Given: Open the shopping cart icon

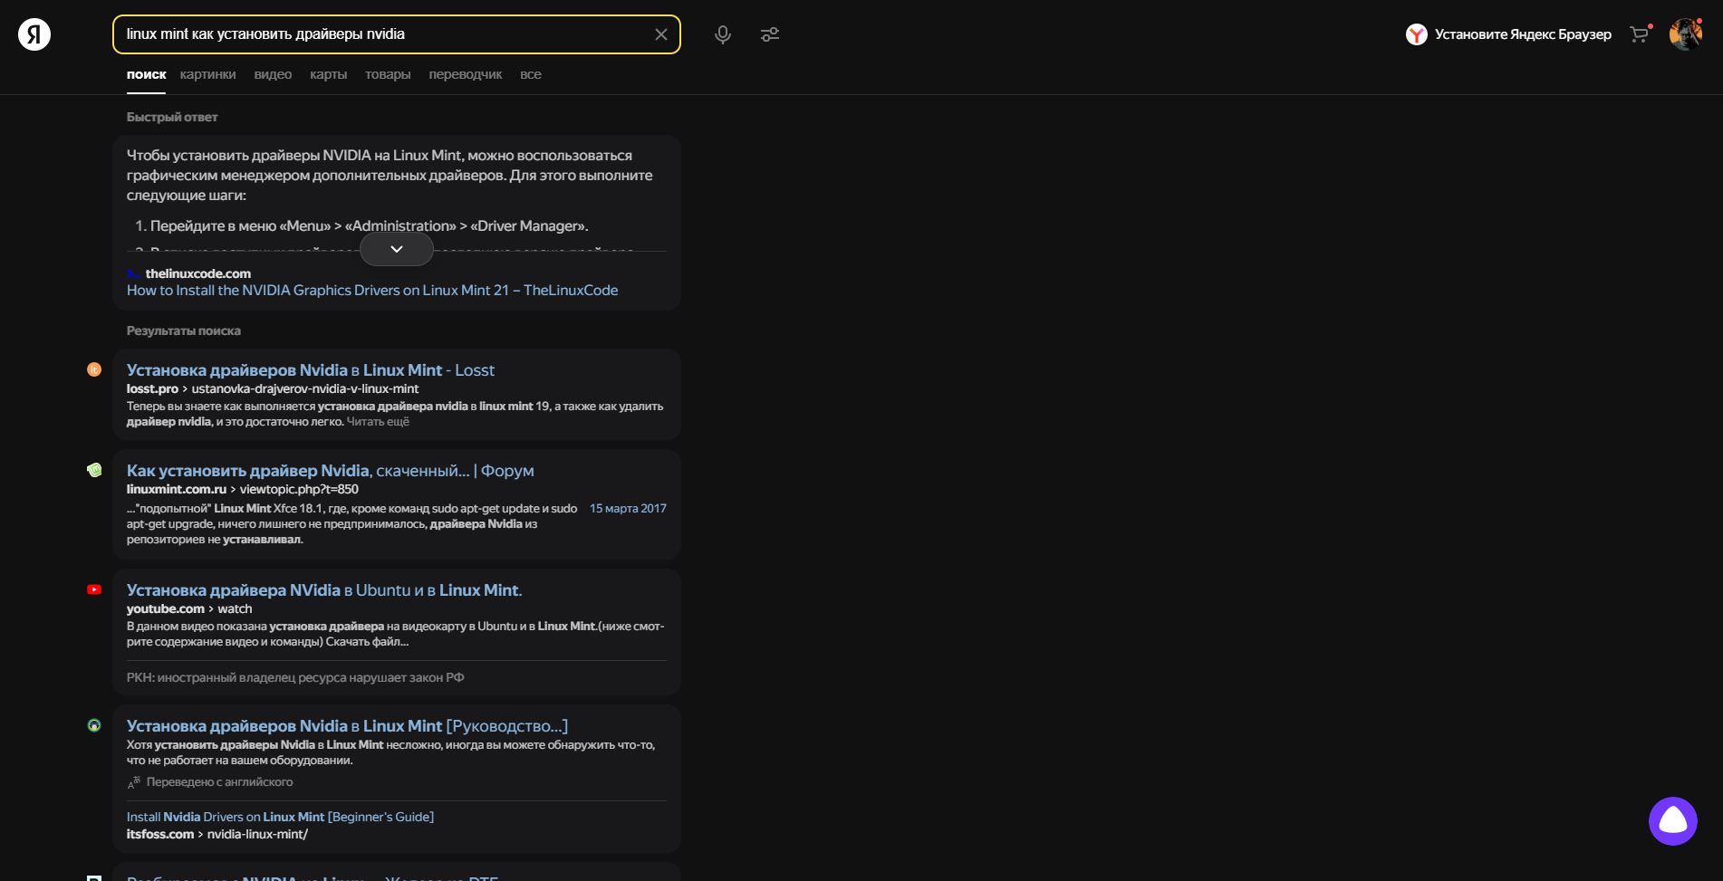Looking at the screenshot, I should point(1640,34).
